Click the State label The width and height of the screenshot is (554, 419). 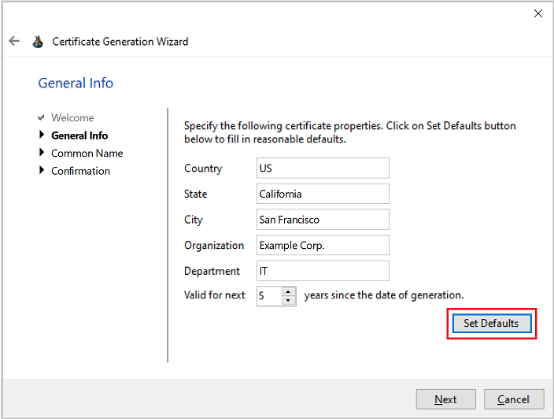coord(195,194)
